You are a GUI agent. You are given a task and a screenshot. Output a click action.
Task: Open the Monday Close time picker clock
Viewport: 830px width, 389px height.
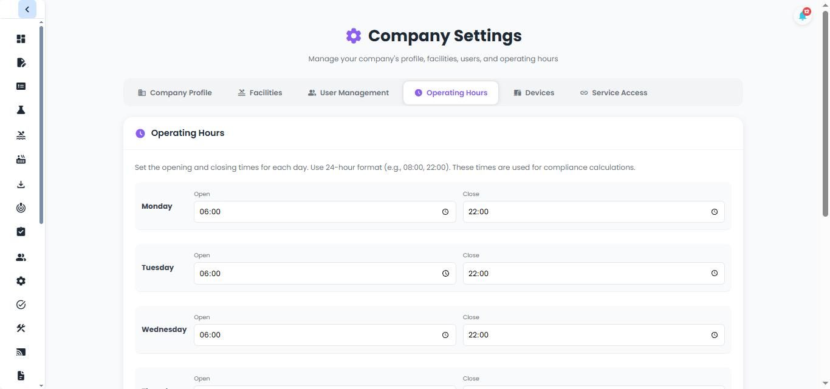(x=715, y=212)
